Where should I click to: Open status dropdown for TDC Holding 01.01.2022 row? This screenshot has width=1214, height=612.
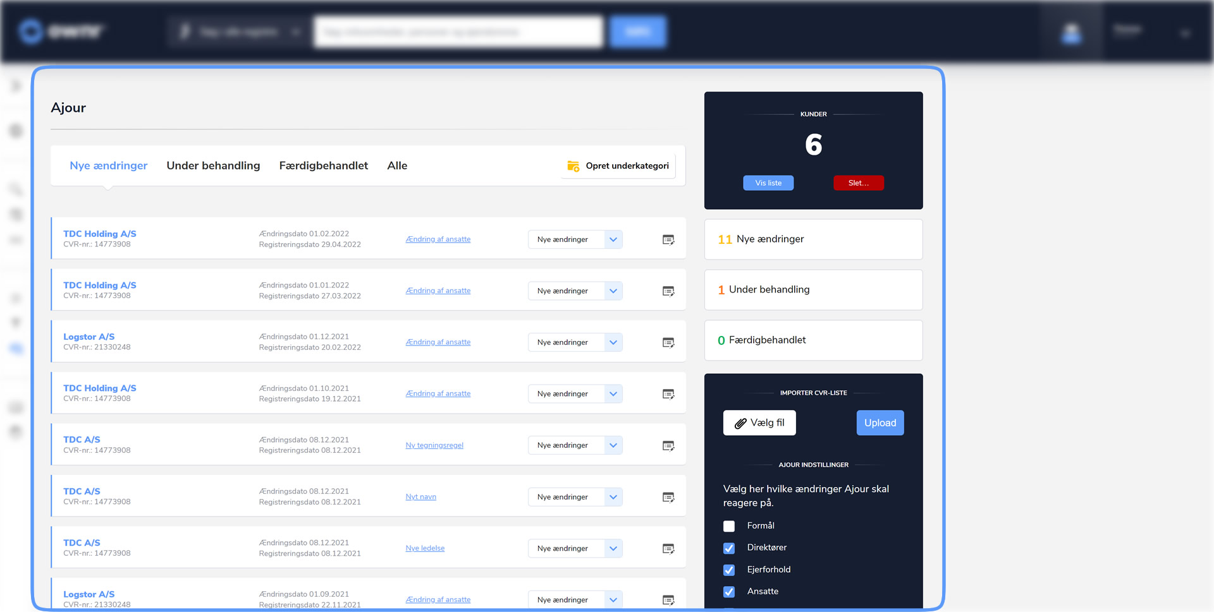coord(575,291)
